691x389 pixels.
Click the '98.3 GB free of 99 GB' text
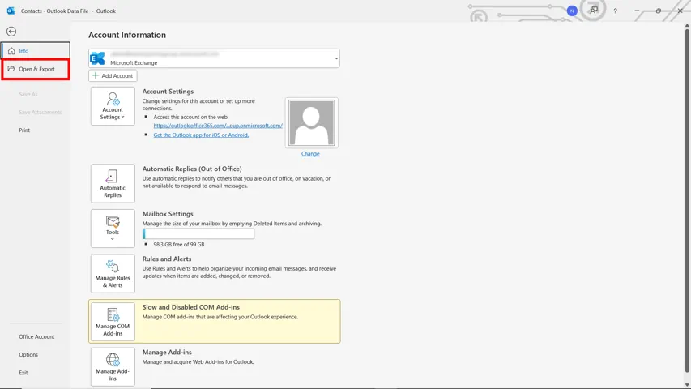pos(179,244)
